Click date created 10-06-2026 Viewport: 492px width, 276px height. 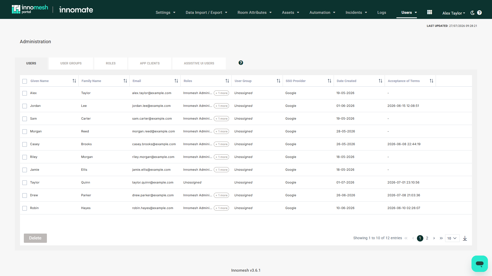[x=345, y=208]
